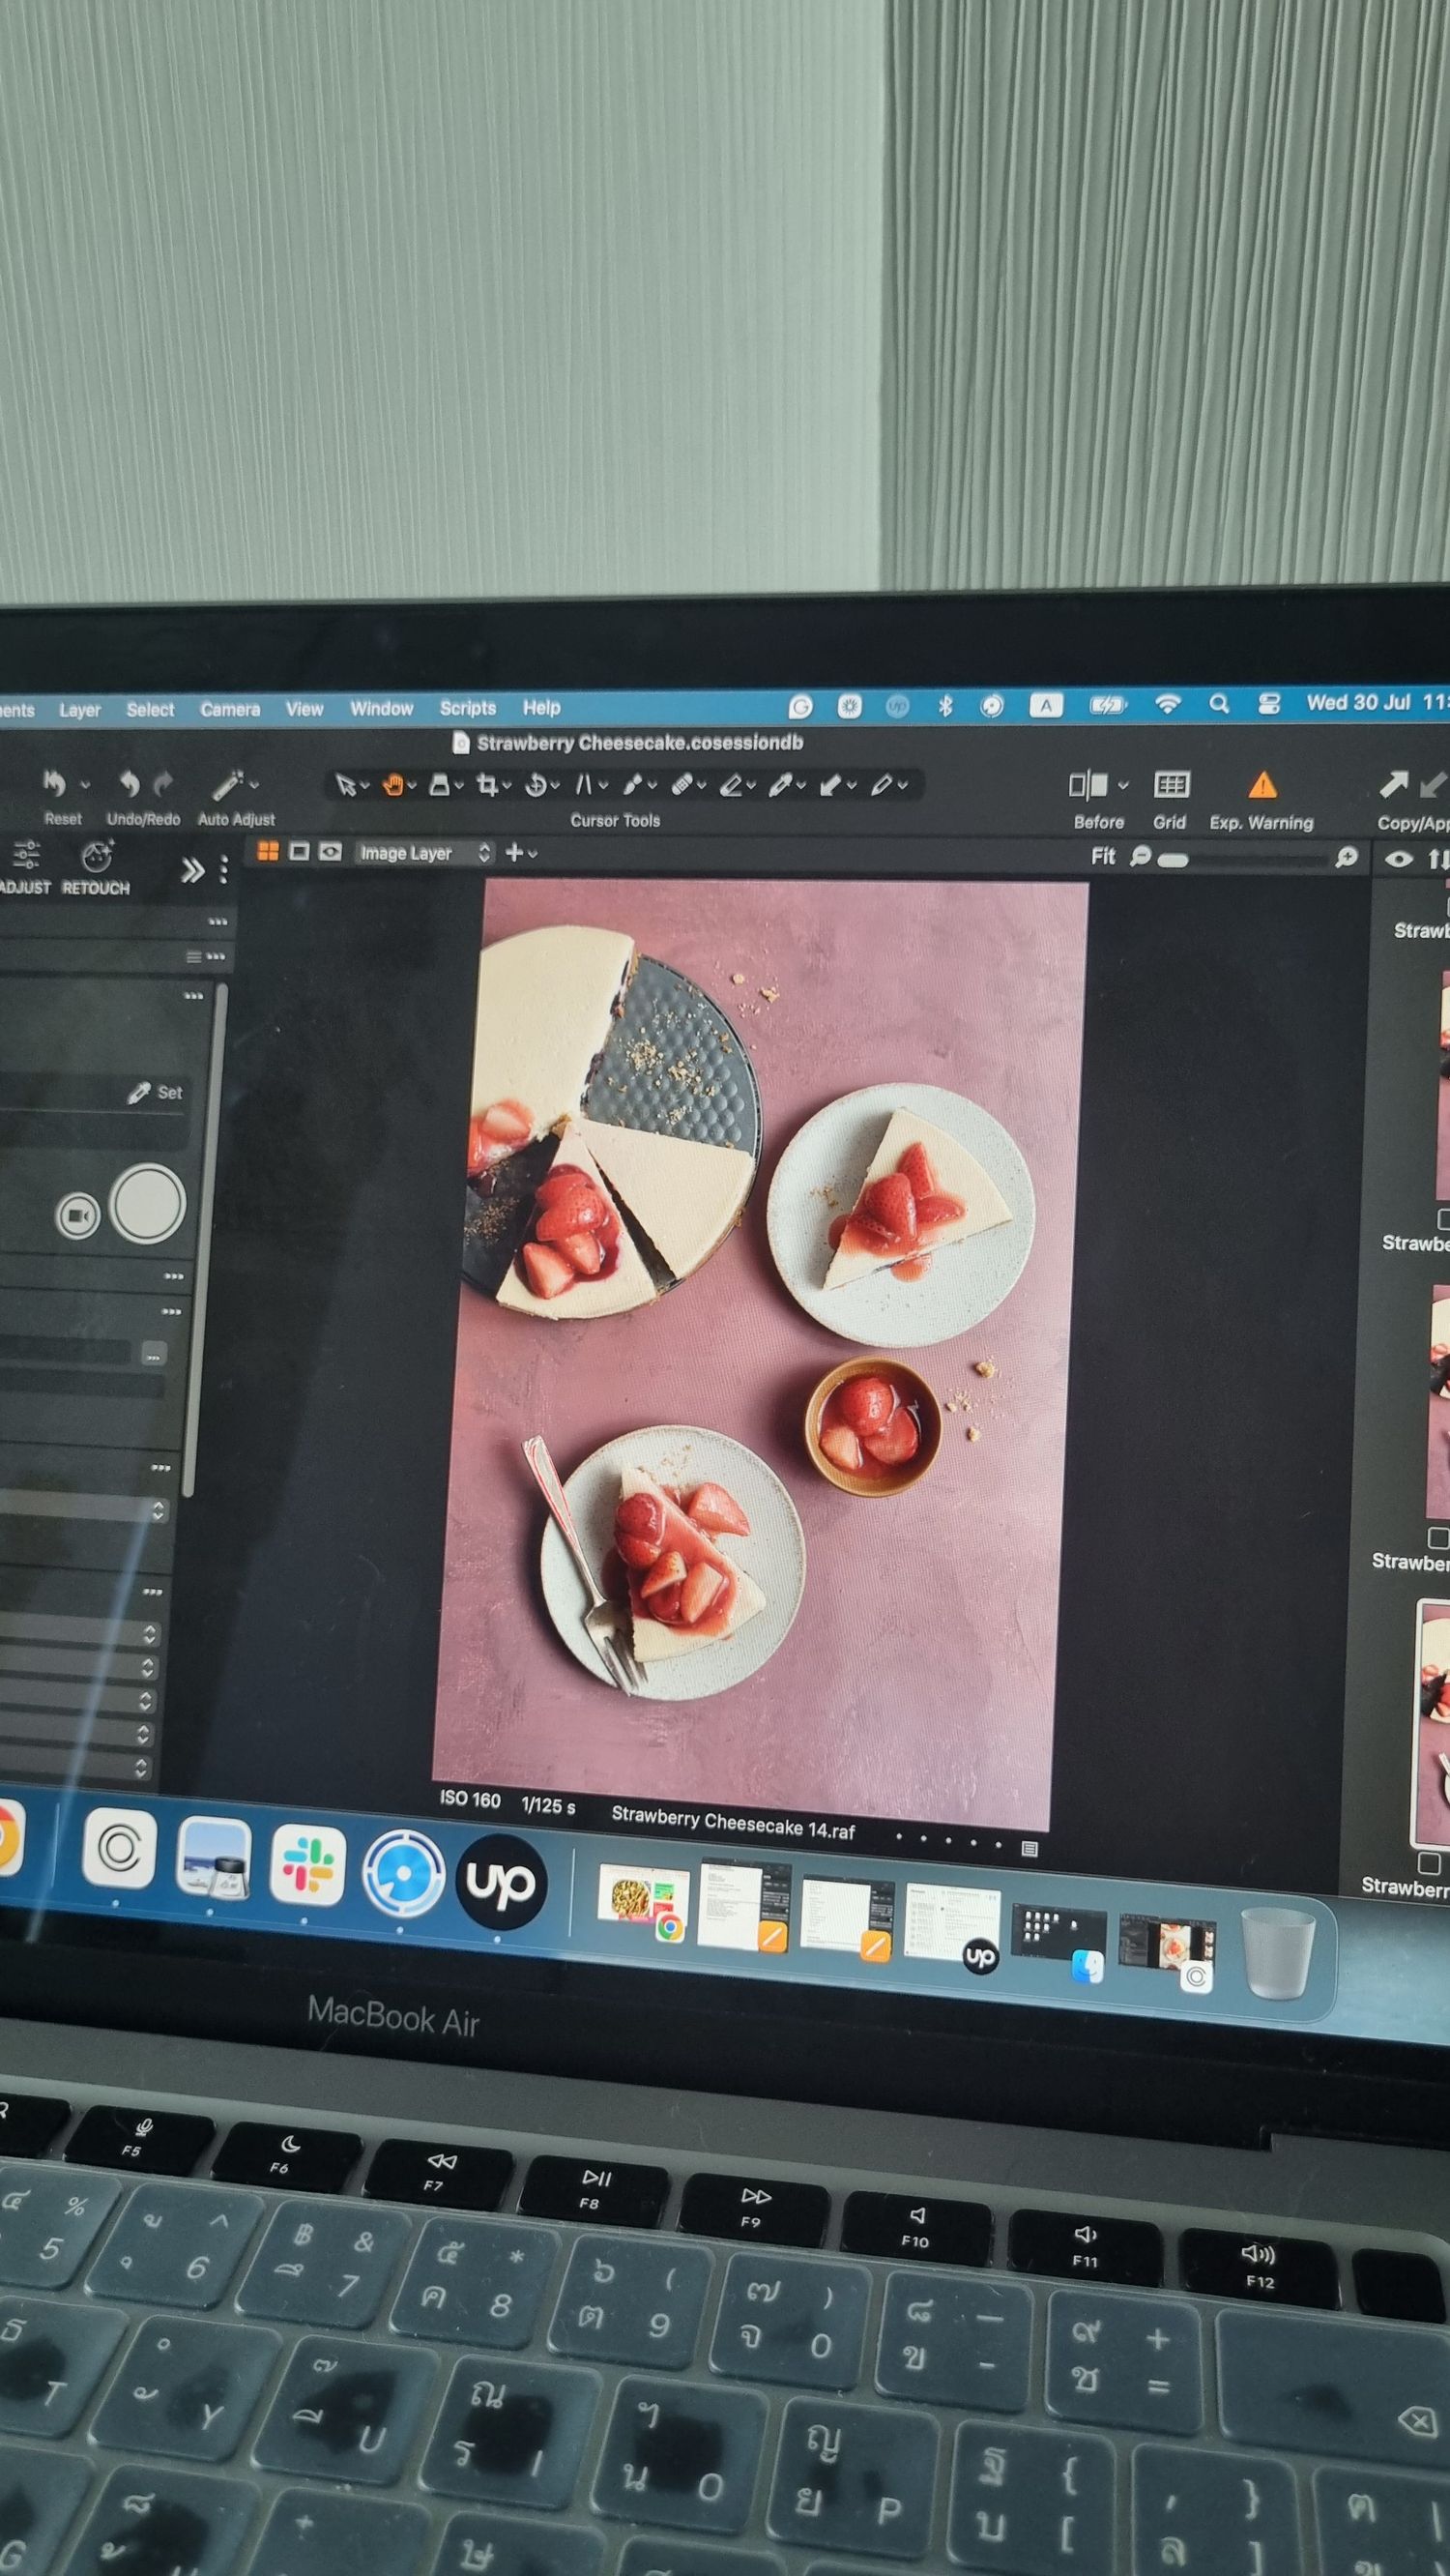Click the viewer zoom slider
1450x2576 pixels.
click(1243, 859)
